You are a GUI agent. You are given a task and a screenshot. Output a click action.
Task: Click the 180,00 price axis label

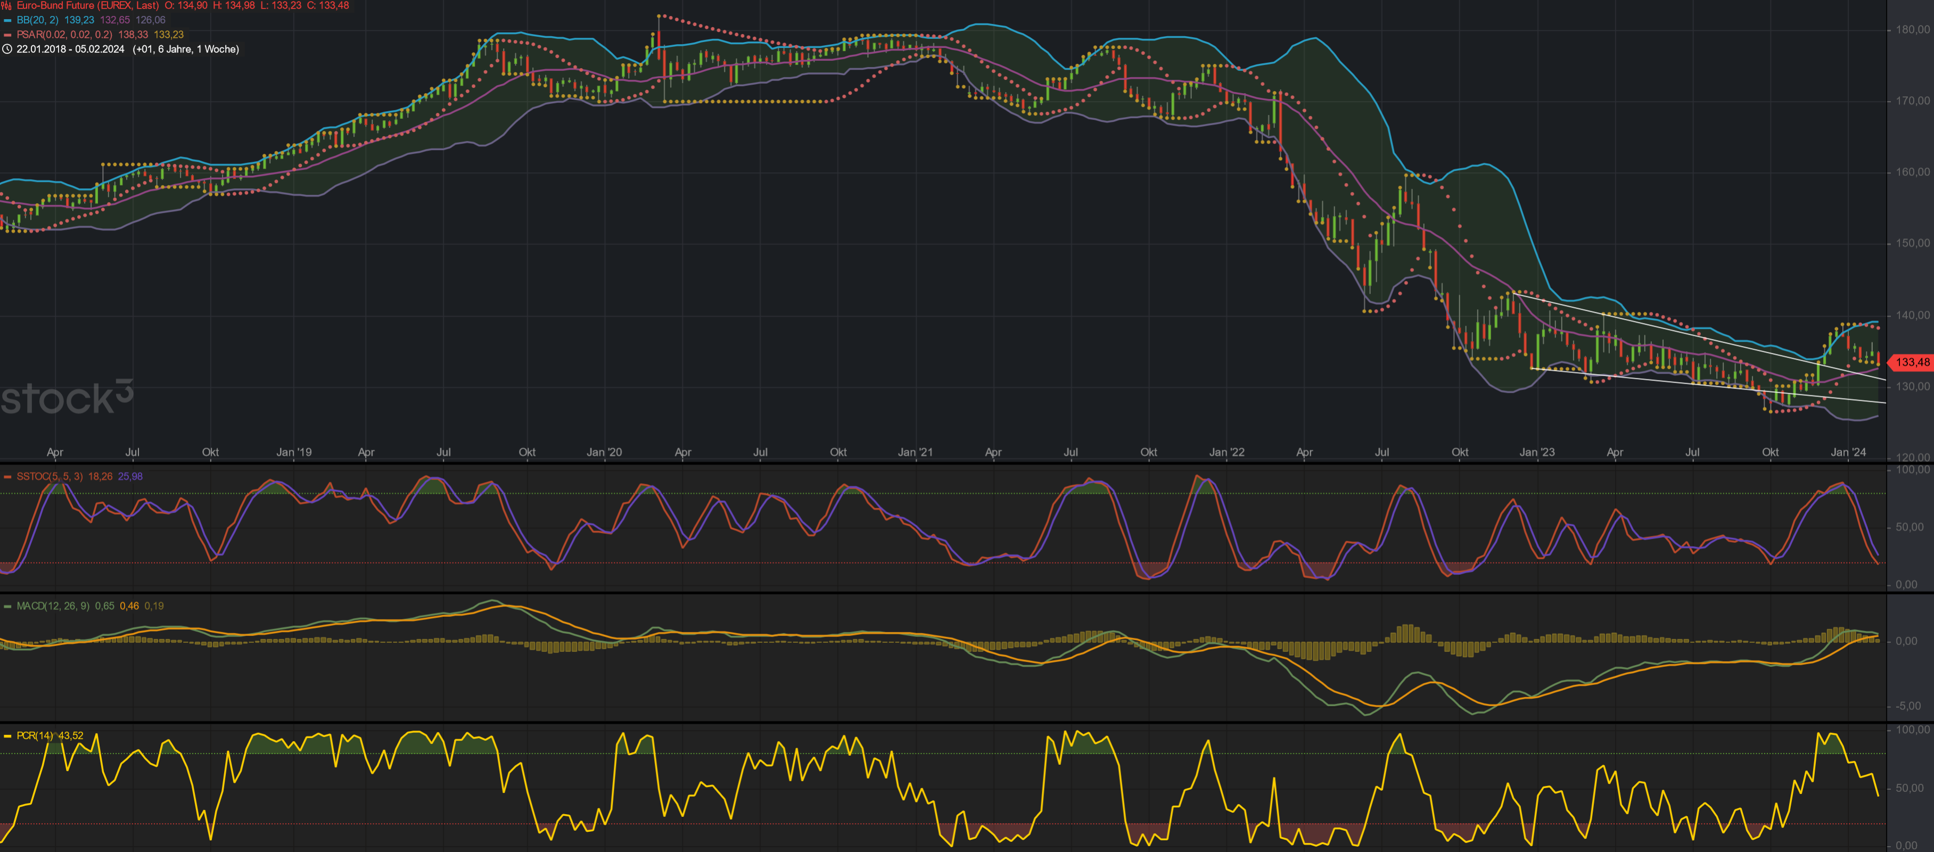1912,30
